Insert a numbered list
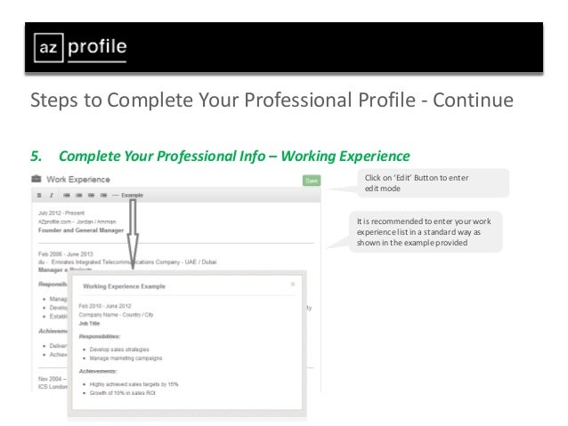The image size is (568, 426). point(78,196)
